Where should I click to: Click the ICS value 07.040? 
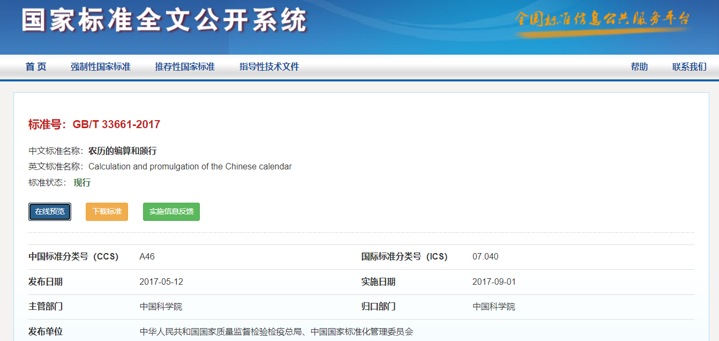pos(485,257)
